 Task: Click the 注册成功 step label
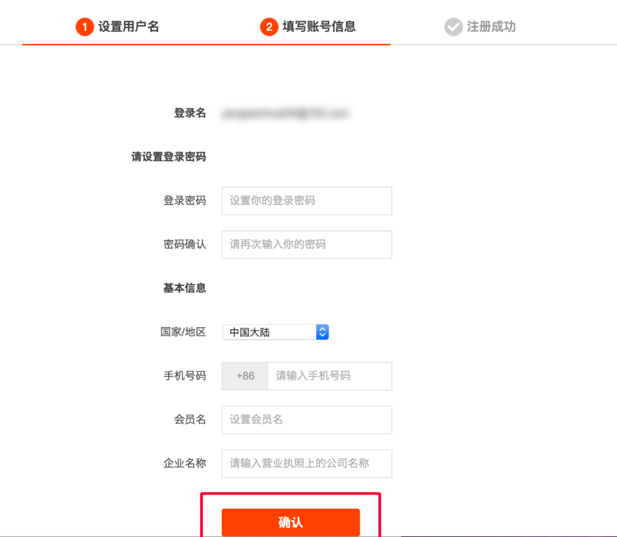click(x=488, y=26)
